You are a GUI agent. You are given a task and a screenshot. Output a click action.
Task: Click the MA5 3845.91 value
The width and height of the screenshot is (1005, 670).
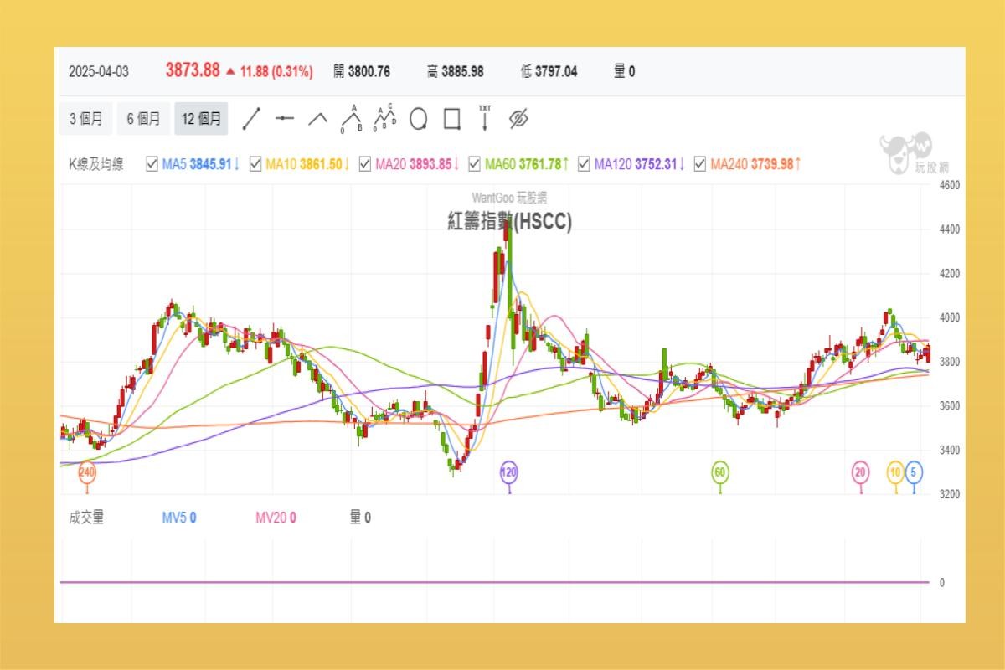pyautogui.click(x=202, y=164)
